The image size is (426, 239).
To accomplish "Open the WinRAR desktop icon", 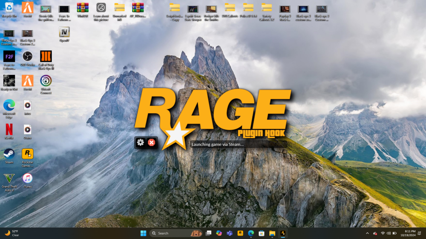I will [x=83, y=10].
